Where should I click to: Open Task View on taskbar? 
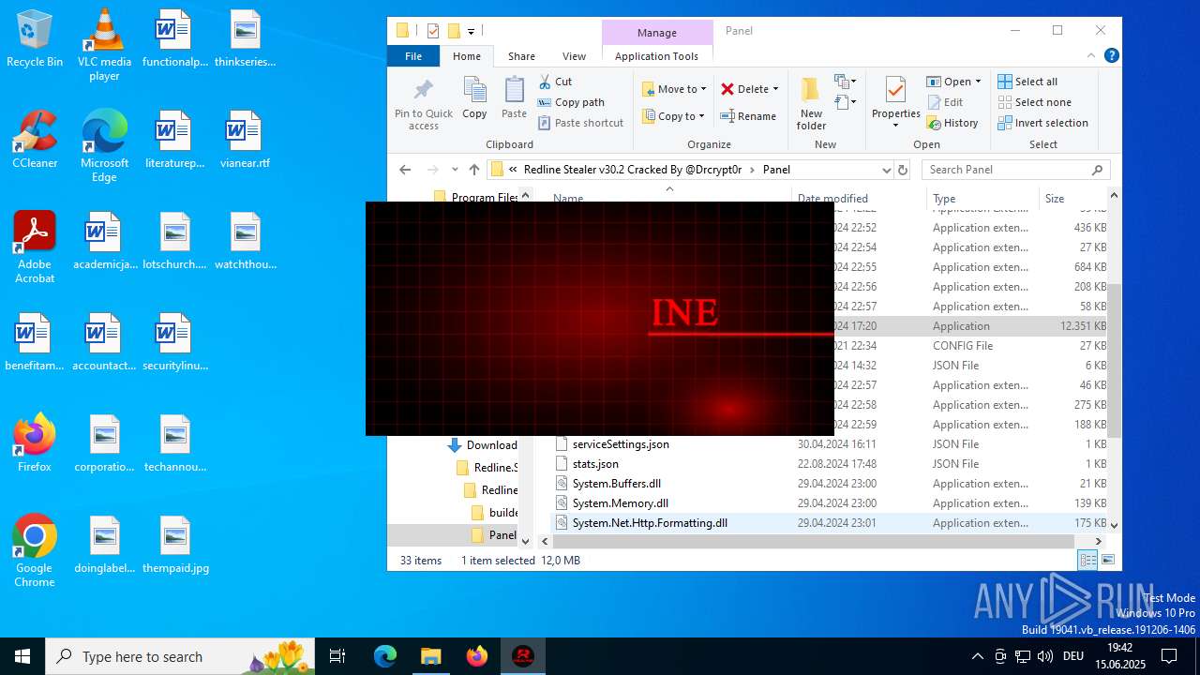coord(337,656)
